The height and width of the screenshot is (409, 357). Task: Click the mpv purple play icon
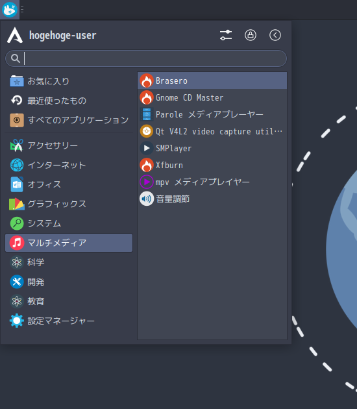[x=147, y=182]
